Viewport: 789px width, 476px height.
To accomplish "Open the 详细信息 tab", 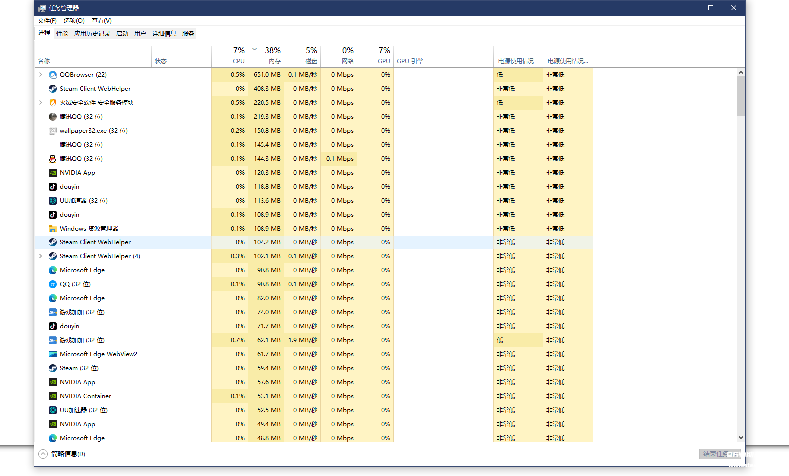I will [164, 34].
